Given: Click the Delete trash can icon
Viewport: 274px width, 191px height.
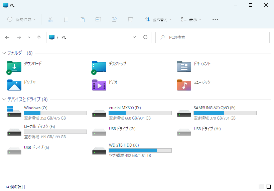Looking at the screenshot, I should pyautogui.click(x=130, y=19).
